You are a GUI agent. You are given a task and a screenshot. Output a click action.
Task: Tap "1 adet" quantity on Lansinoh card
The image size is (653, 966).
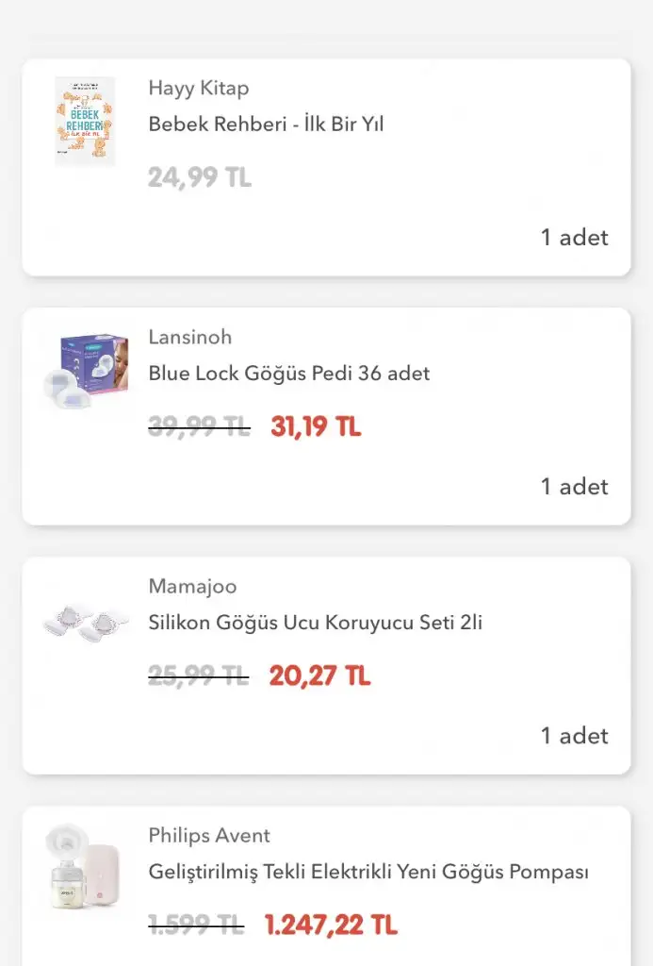point(574,487)
